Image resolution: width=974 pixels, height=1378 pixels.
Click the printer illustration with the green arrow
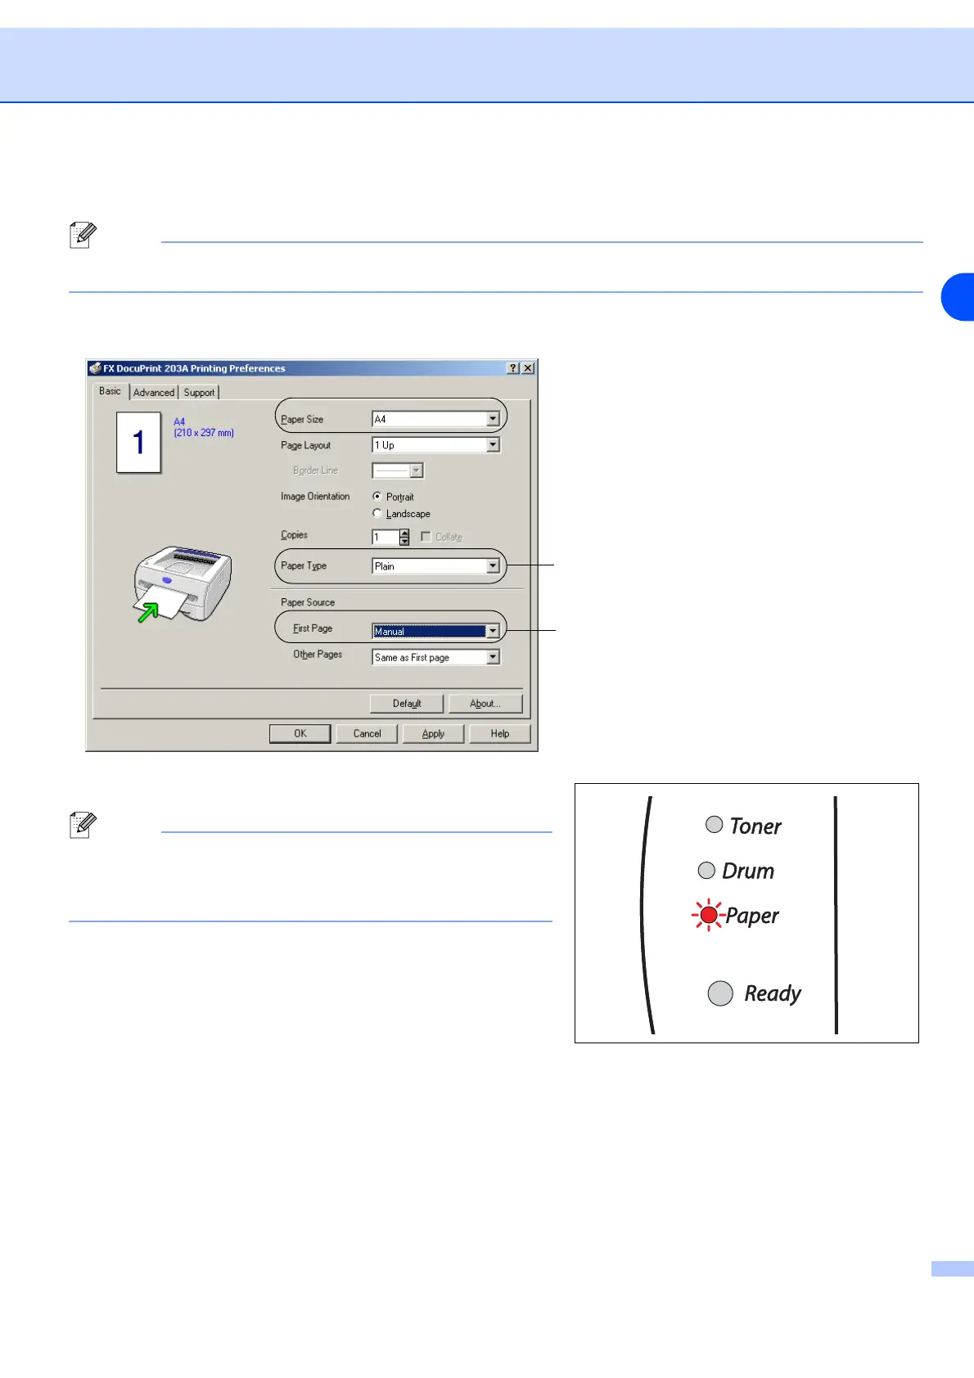183,584
